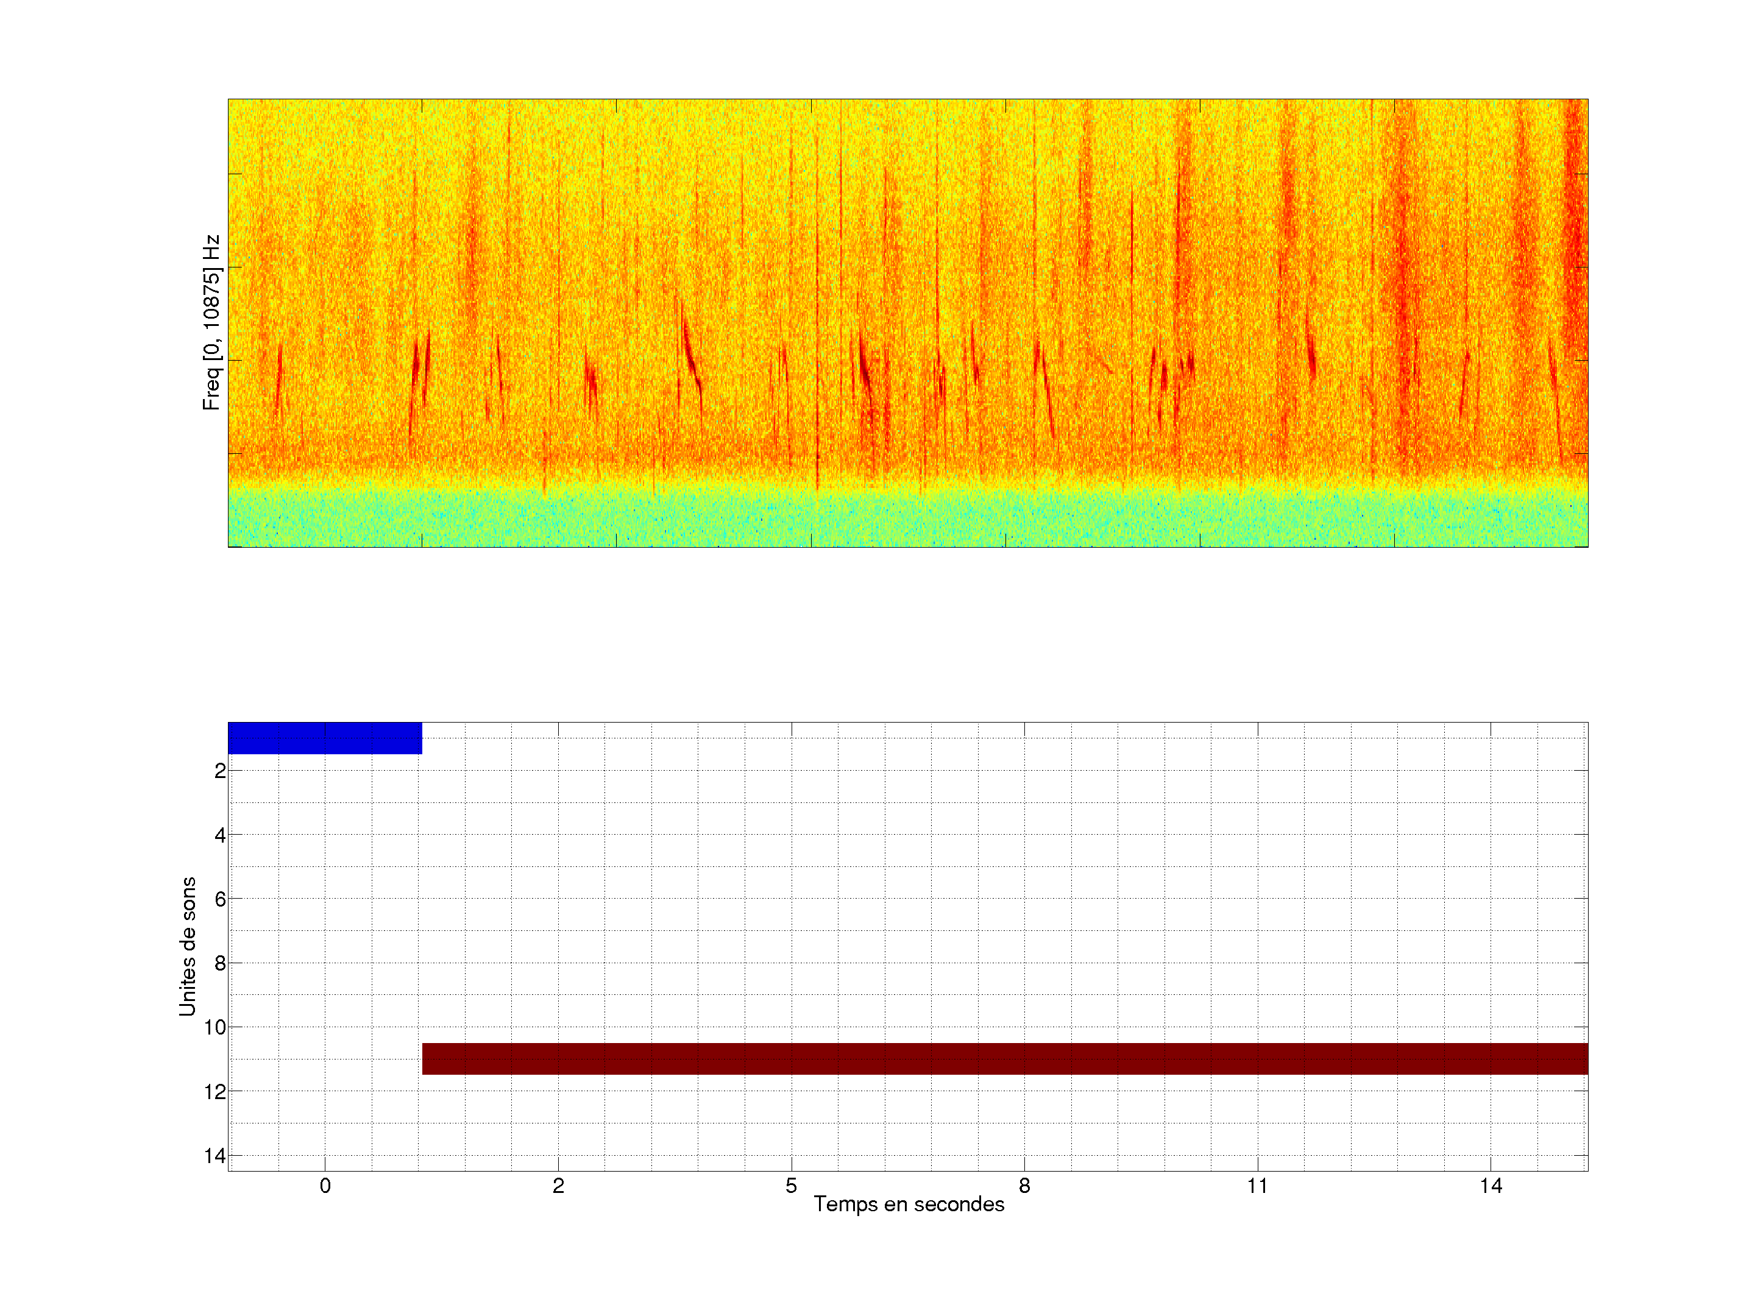Click the lower plot's y-axis tick label 14
The image size is (1755, 1316).
tap(215, 1156)
